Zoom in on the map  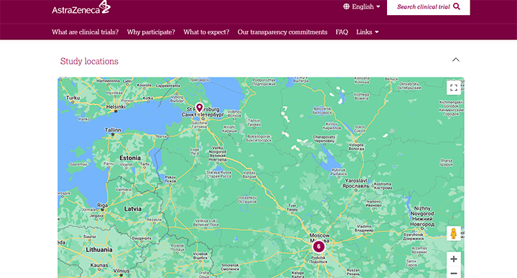(454, 259)
